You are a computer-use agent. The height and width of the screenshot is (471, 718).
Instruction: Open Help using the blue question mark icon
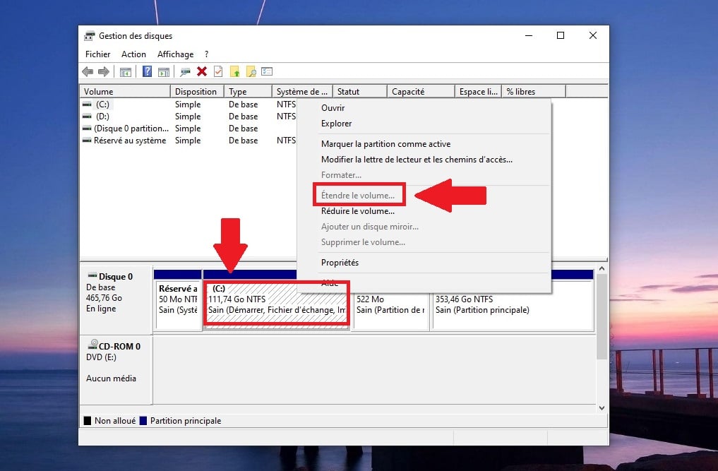[146, 71]
